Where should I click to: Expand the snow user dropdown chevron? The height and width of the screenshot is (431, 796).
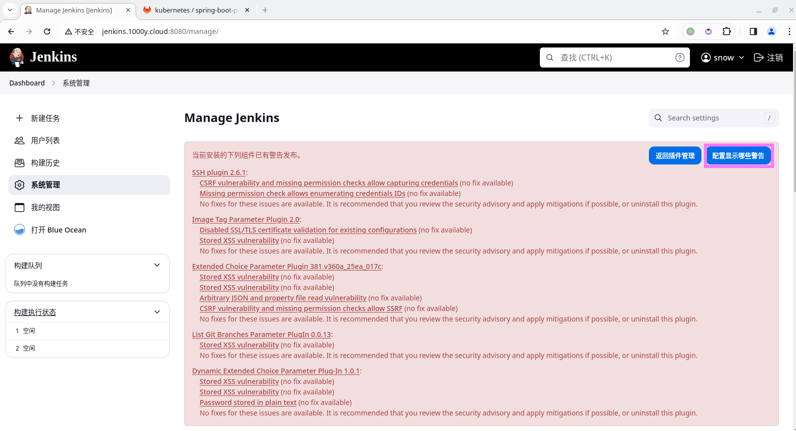(x=741, y=57)
